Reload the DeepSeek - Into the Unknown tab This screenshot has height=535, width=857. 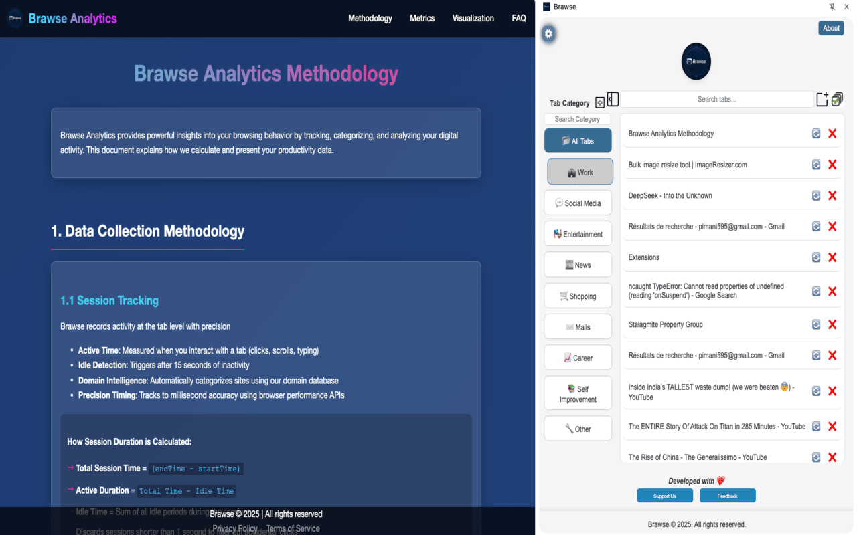(x=816, y=195)
